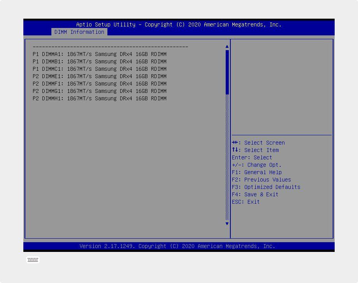
Task: Click the +/-: Change Opt. line
Action: (x=256, y=165)
